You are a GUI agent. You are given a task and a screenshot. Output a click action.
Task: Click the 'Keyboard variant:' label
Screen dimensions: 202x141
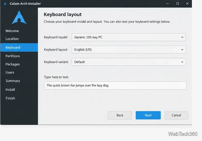tap(56, 62)
